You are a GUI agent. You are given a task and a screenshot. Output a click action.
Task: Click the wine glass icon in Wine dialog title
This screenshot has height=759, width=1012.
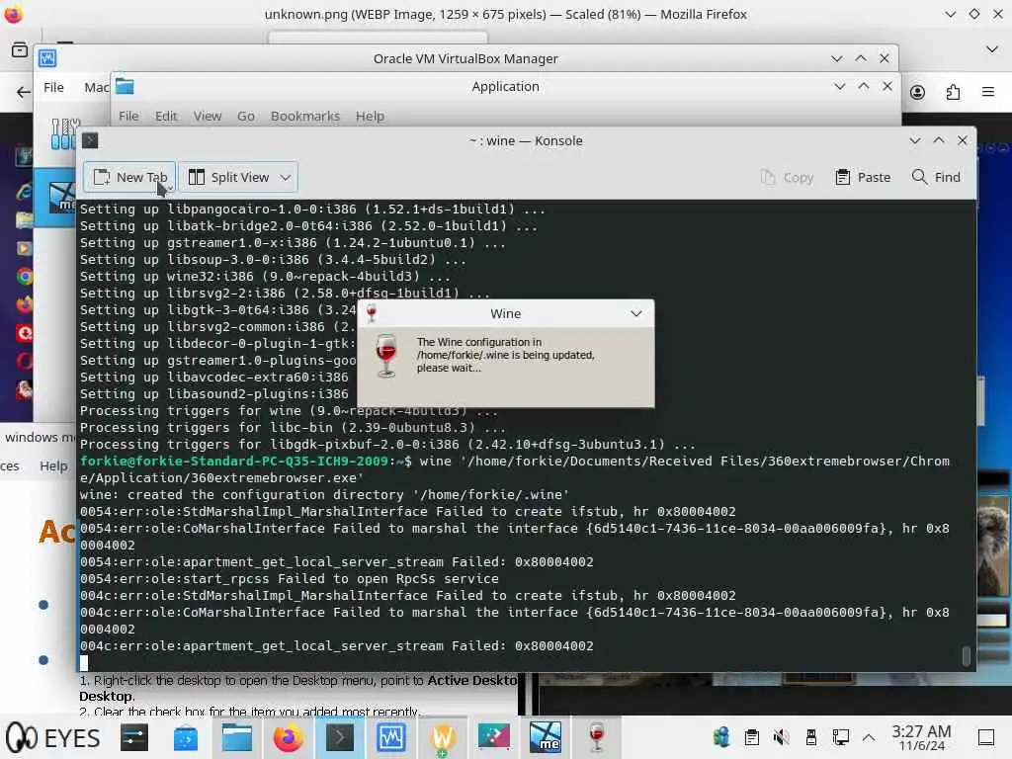tap(372, 313)
